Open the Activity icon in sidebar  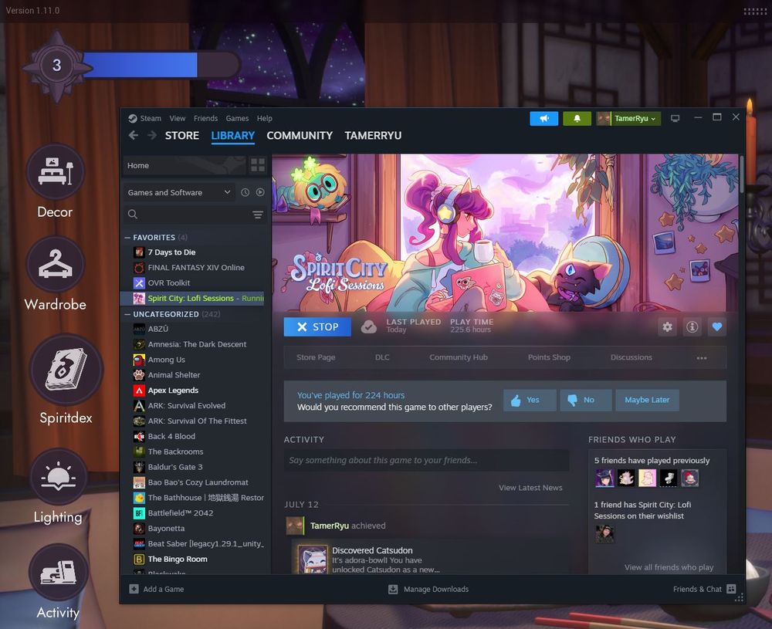point(58,572)
